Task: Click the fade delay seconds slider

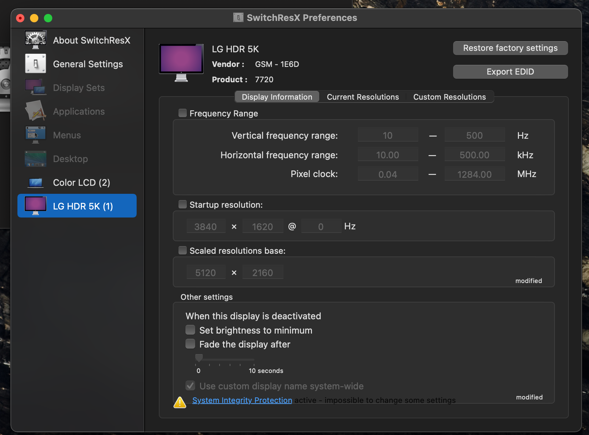Action: (225, 359)
